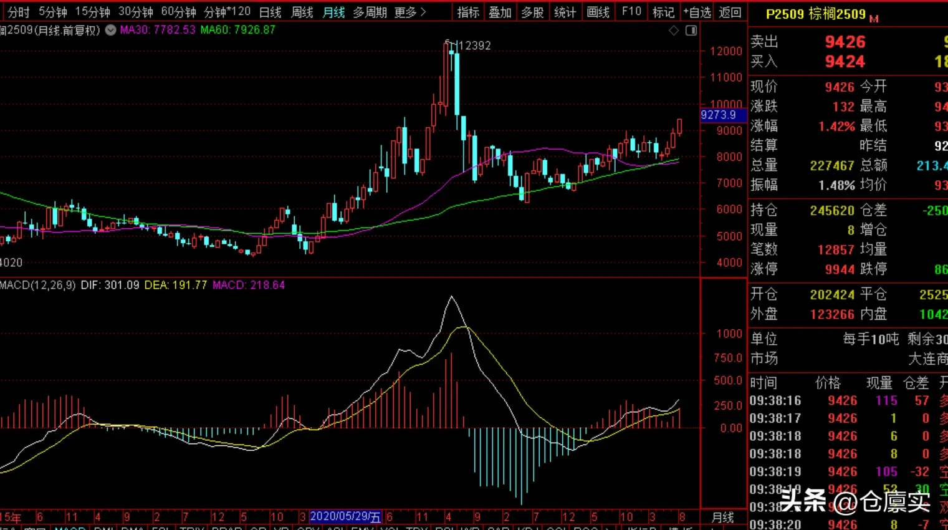
Task: Click the 返回 back button
Action: [x=730, y=12]
